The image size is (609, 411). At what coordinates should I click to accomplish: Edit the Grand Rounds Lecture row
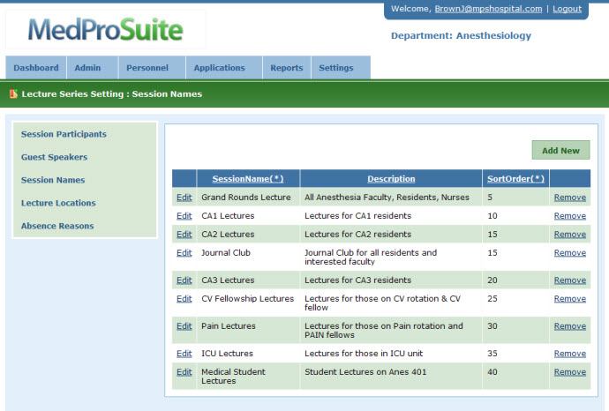click(x=184, y=198)
